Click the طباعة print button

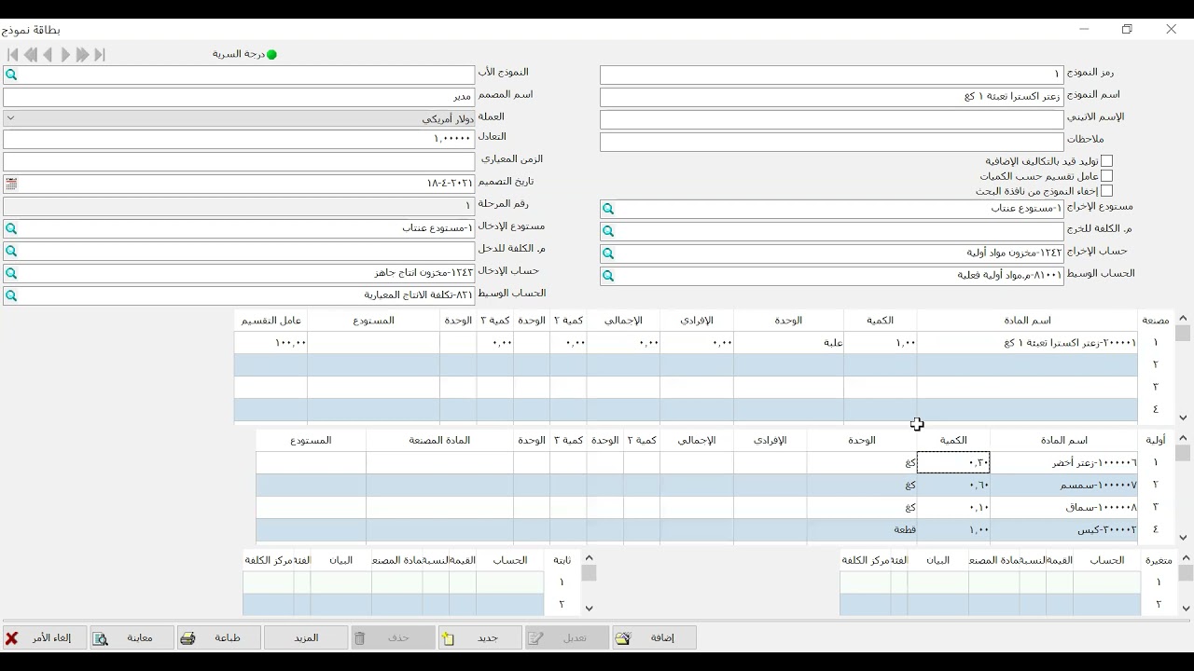219,638
